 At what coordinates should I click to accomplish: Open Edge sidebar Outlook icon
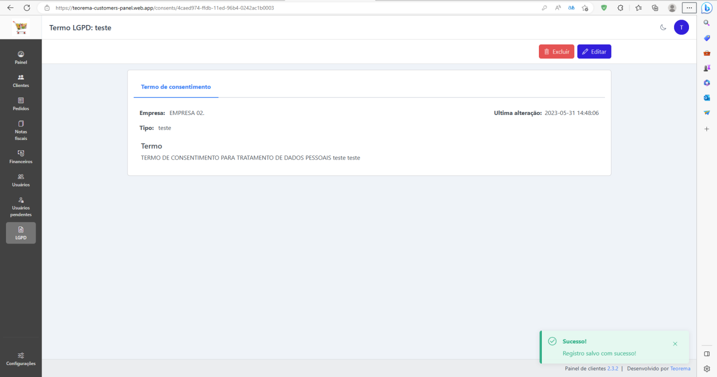tap(707, 97)
